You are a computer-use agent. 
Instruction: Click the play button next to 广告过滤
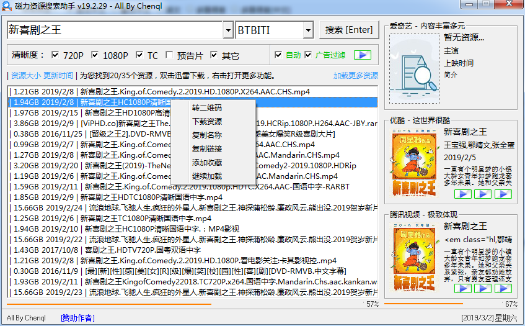[x=363, y=55]
